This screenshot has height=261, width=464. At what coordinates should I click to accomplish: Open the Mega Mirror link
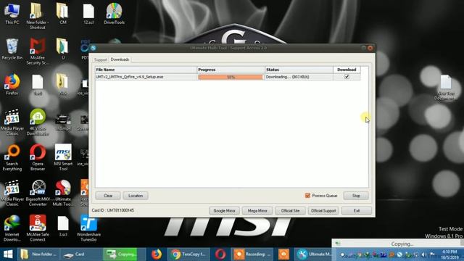[257, 211]
